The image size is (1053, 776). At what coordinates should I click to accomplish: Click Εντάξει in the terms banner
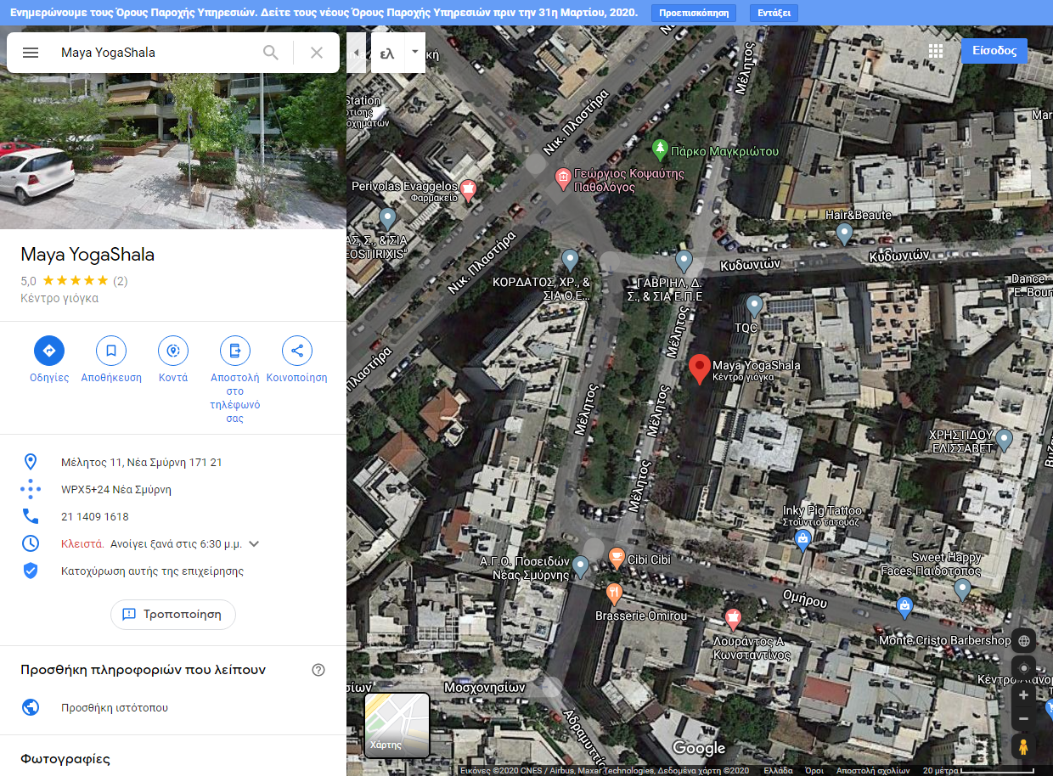pos(774,13)
